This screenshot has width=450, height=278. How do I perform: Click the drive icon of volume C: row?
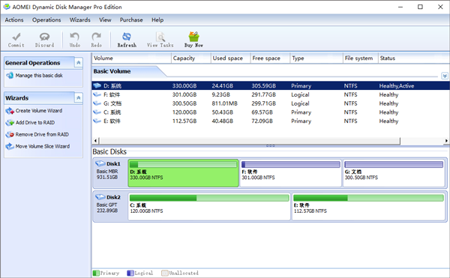tap(97, 112)
